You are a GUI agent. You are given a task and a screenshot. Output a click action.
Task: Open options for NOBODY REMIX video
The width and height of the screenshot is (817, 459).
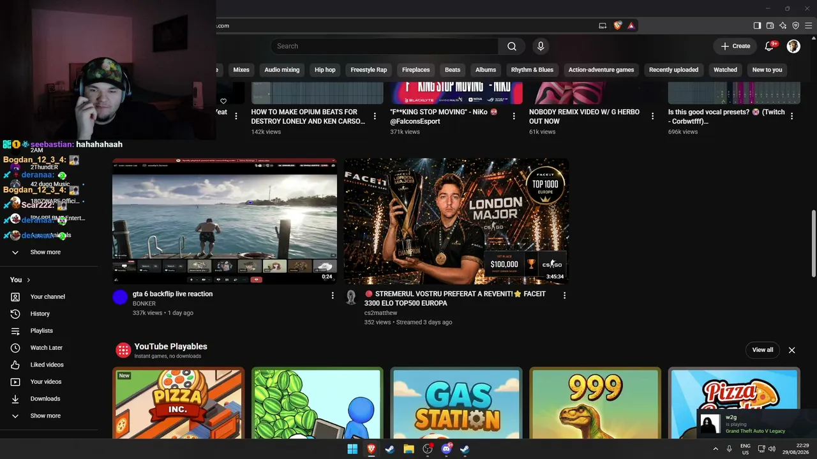click(652, 116)
